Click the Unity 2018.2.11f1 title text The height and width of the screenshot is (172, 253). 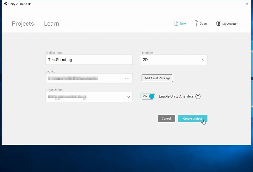tap(20, 4)
